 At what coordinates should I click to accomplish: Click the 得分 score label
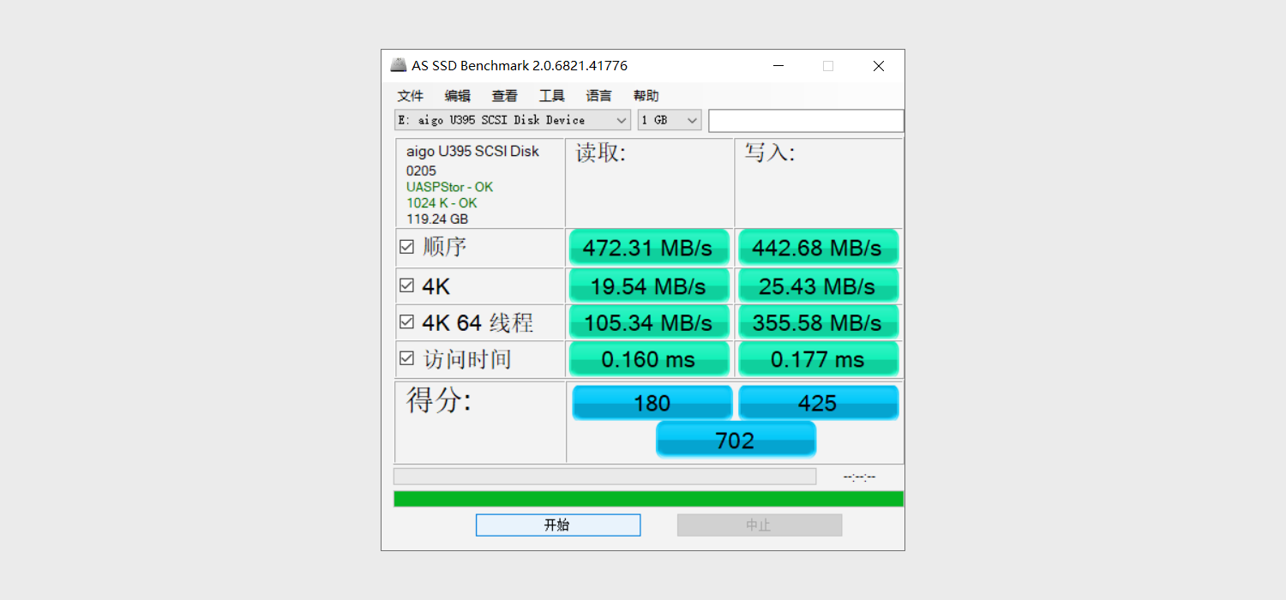[x=439, y=400]
